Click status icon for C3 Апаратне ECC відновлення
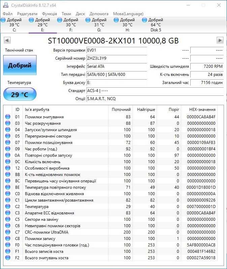This screenshot has width=227, height=269. coord(8,213)
